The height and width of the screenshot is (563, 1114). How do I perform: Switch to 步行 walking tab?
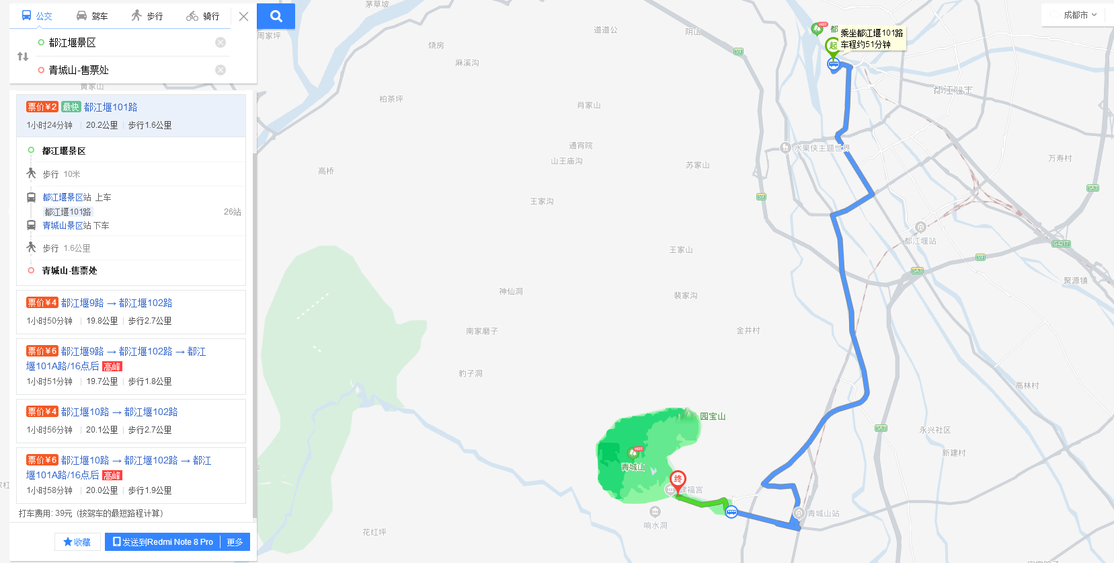point(147,15)
